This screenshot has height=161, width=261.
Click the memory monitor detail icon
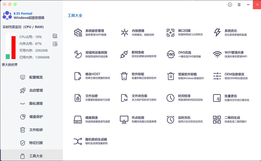(55, 44)
